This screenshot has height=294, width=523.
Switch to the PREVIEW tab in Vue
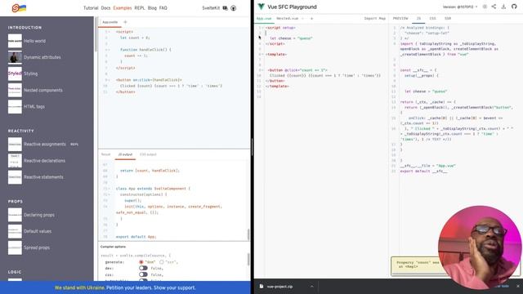tap(400, 19)
